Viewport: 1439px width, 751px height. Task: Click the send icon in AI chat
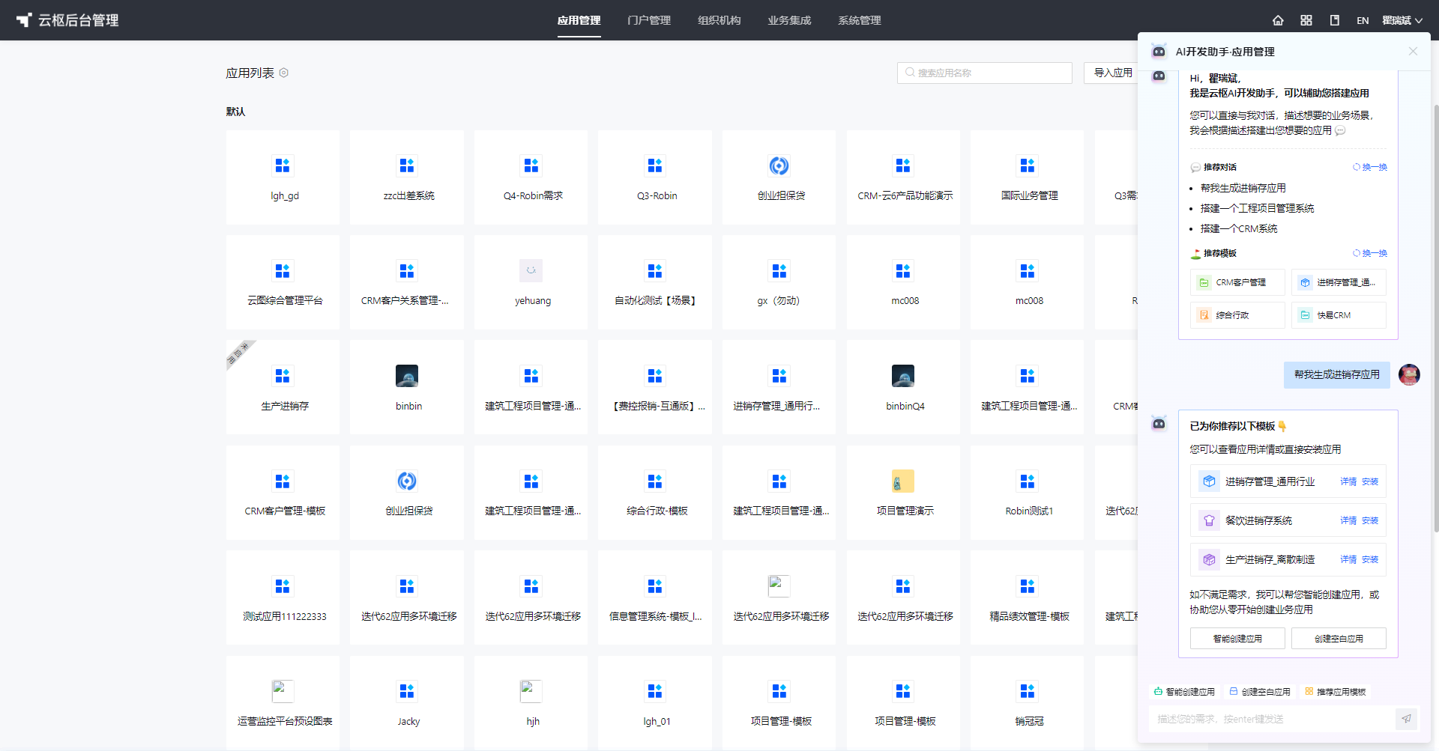click(x=1406, y=719)
